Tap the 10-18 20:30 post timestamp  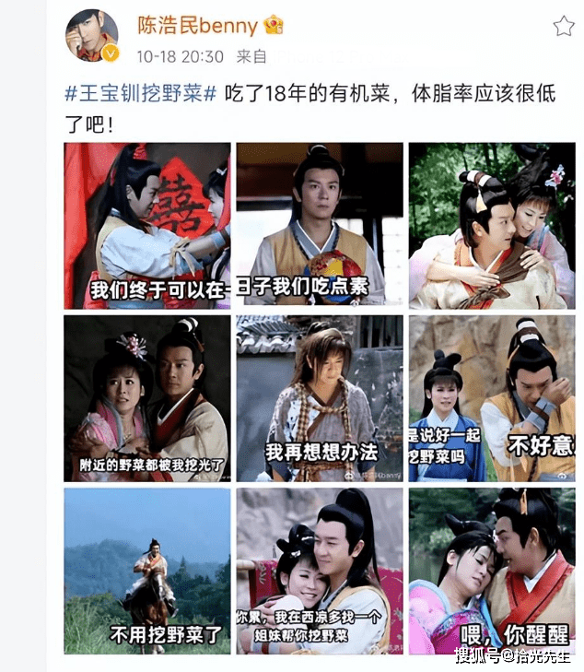click(x=181, y=56)
